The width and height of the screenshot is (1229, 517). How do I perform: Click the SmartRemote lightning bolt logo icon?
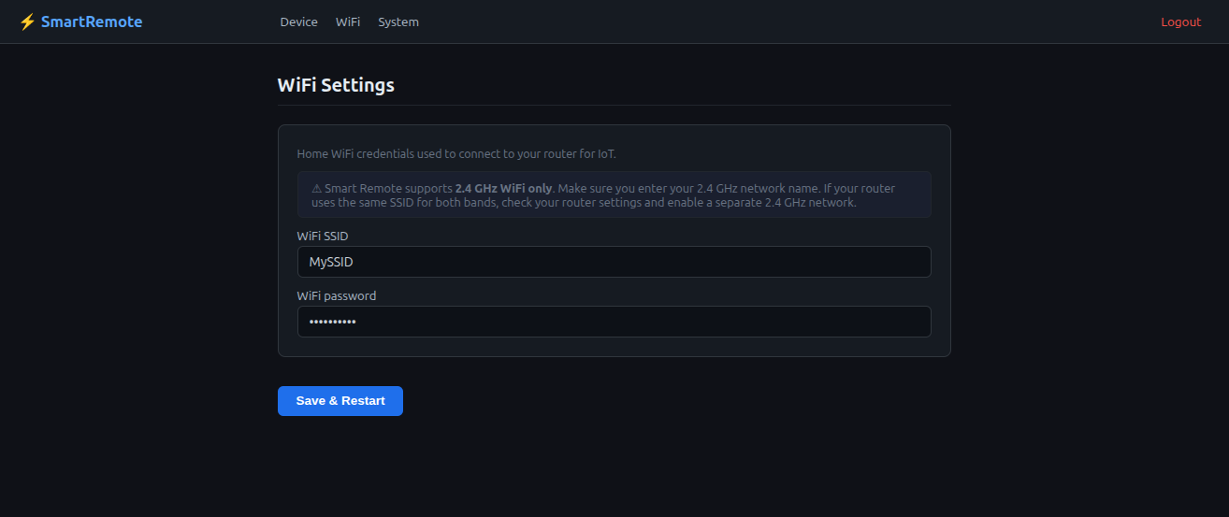click(x=27, y=22)
